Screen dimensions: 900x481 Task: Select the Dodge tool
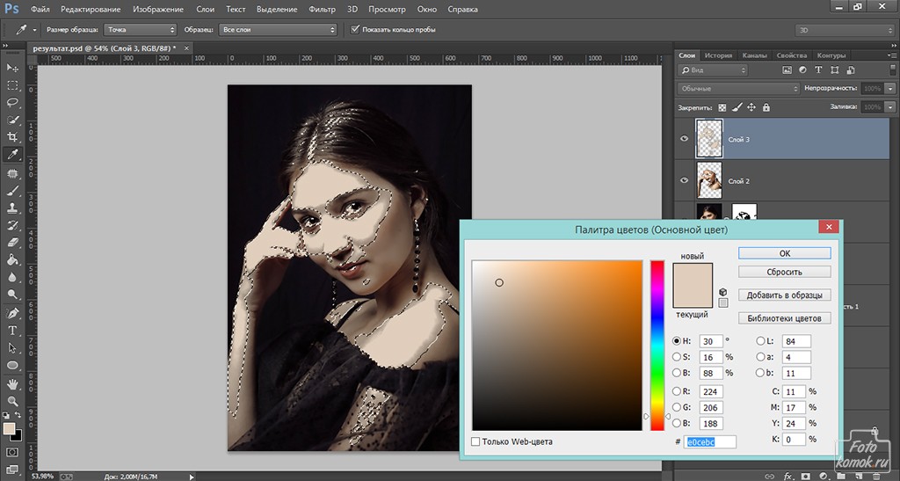[x=12, y=294]
